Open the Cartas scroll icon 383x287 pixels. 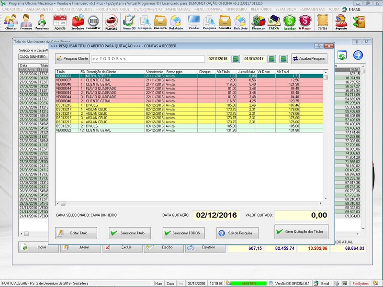(x=322, y=22)
